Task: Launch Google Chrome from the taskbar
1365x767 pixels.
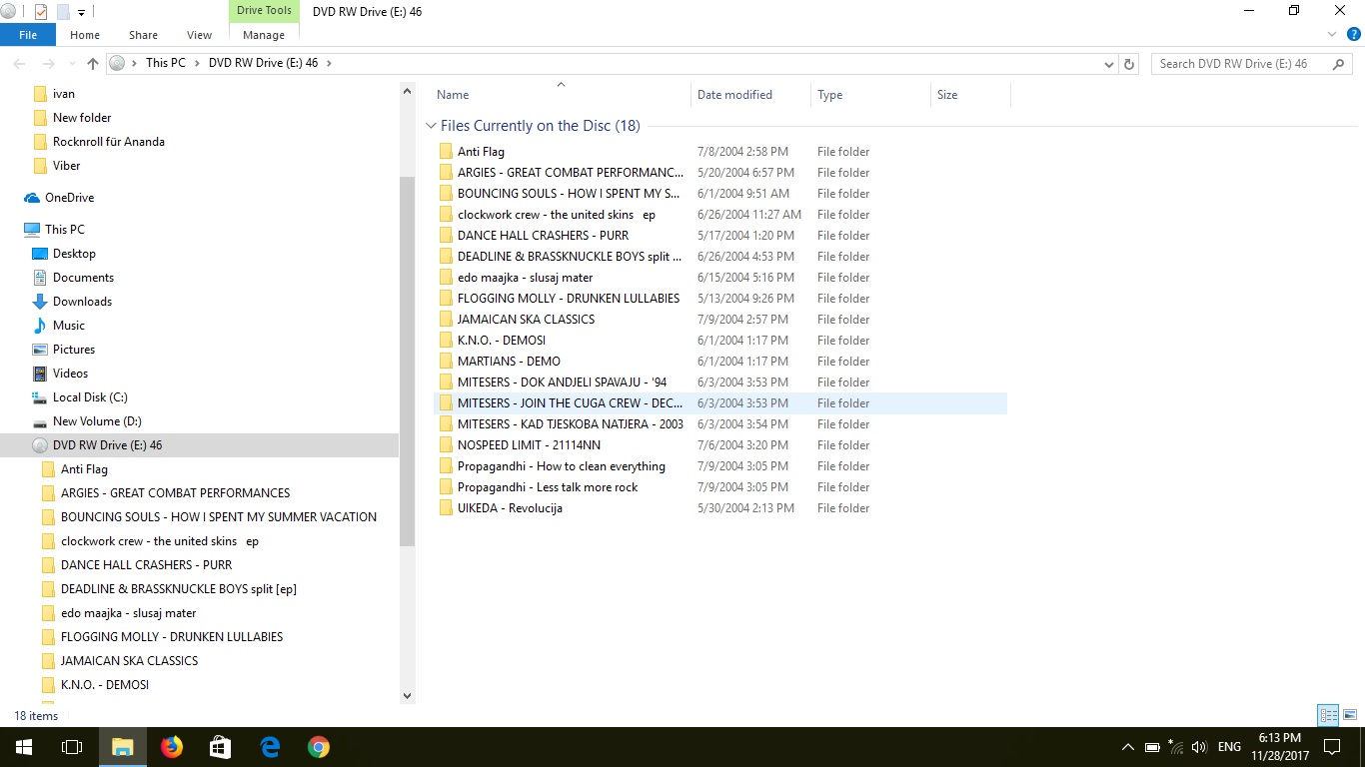Action: (319, 747)
